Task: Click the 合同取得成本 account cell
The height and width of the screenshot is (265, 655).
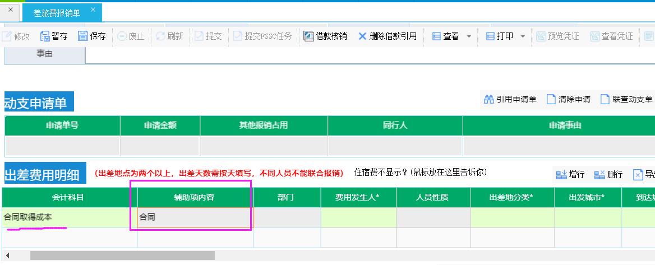Action: pyautogui.click(x=69, y=217)
